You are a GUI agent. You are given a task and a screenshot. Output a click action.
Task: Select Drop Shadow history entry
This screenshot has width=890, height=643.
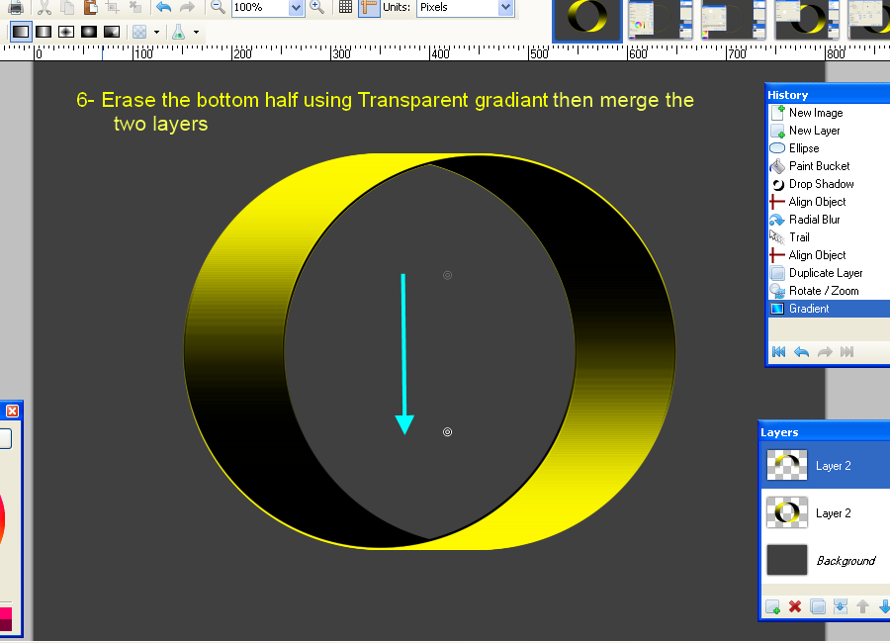[x=829, y=184]
